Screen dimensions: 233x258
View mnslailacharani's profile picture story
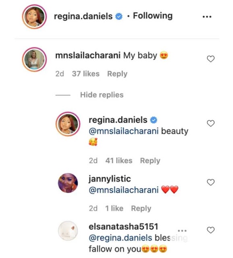pyautogui.click(x=34, y=59)
